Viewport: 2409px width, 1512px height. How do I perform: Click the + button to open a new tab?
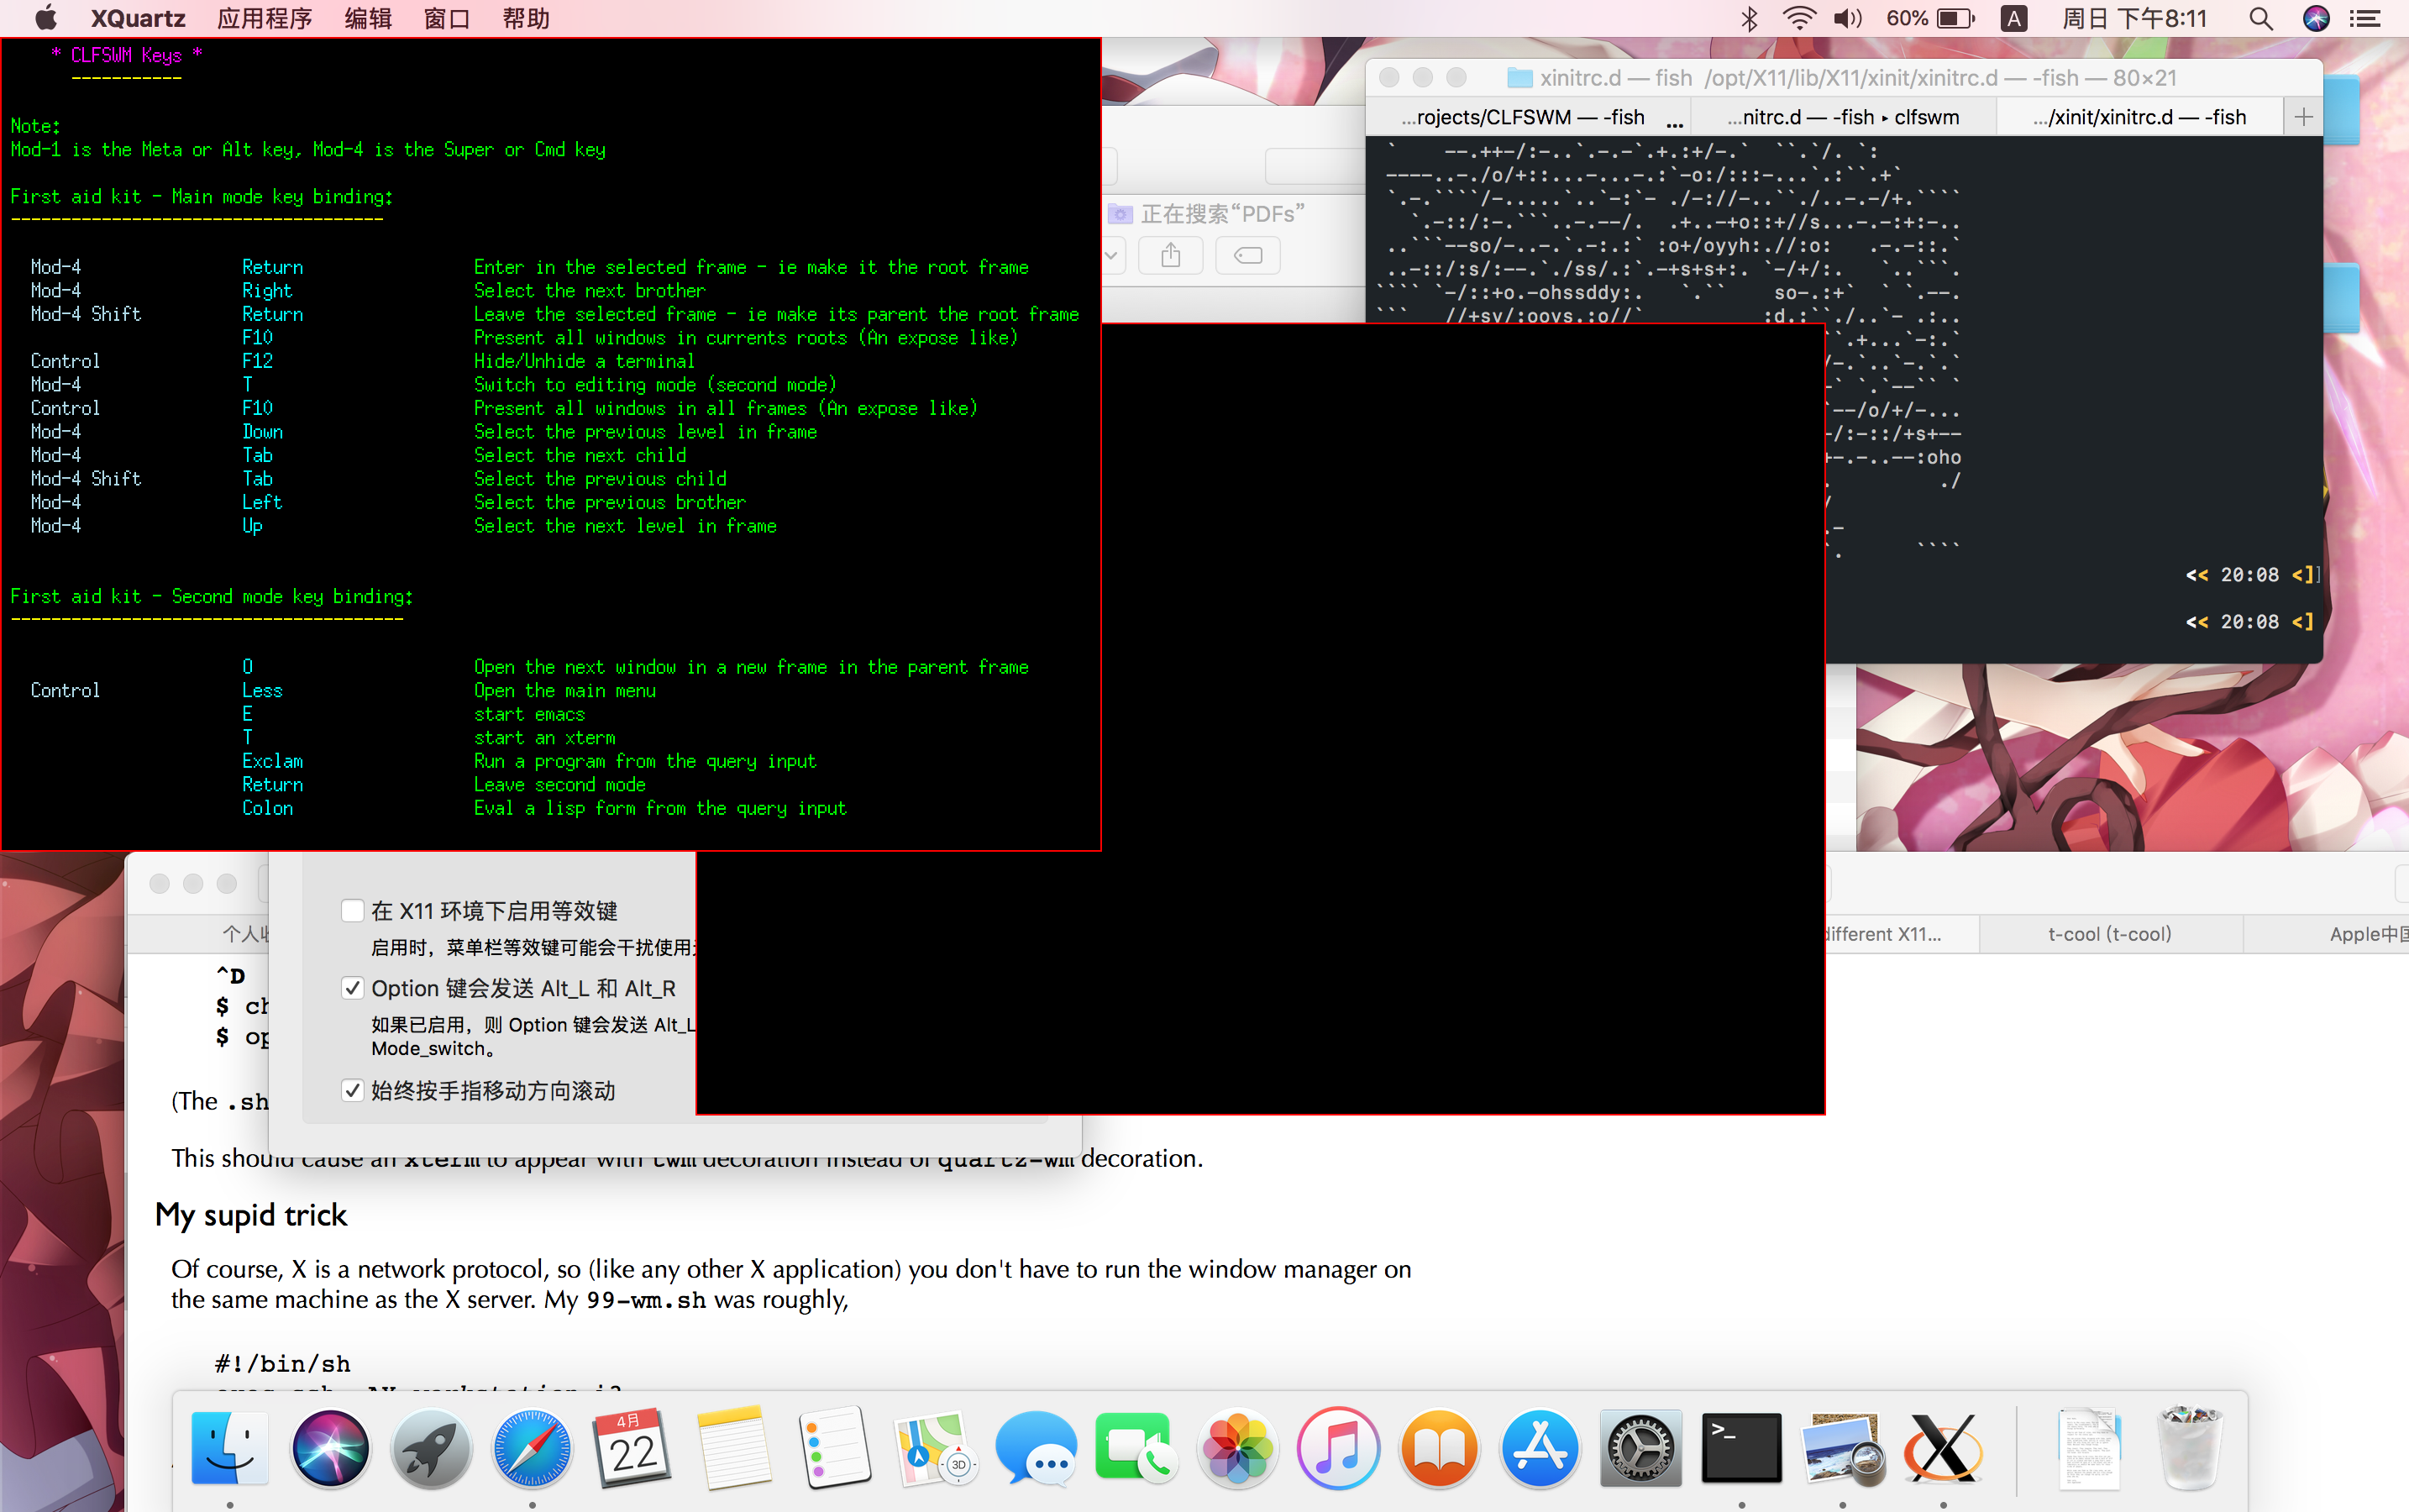pos(2303,116)
